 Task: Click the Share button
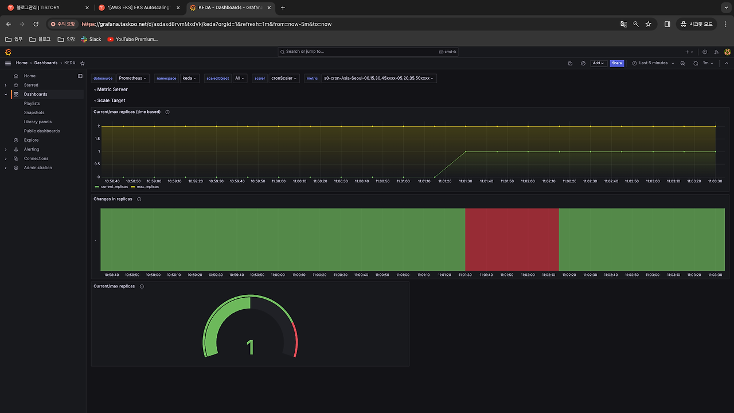[616, 63]
